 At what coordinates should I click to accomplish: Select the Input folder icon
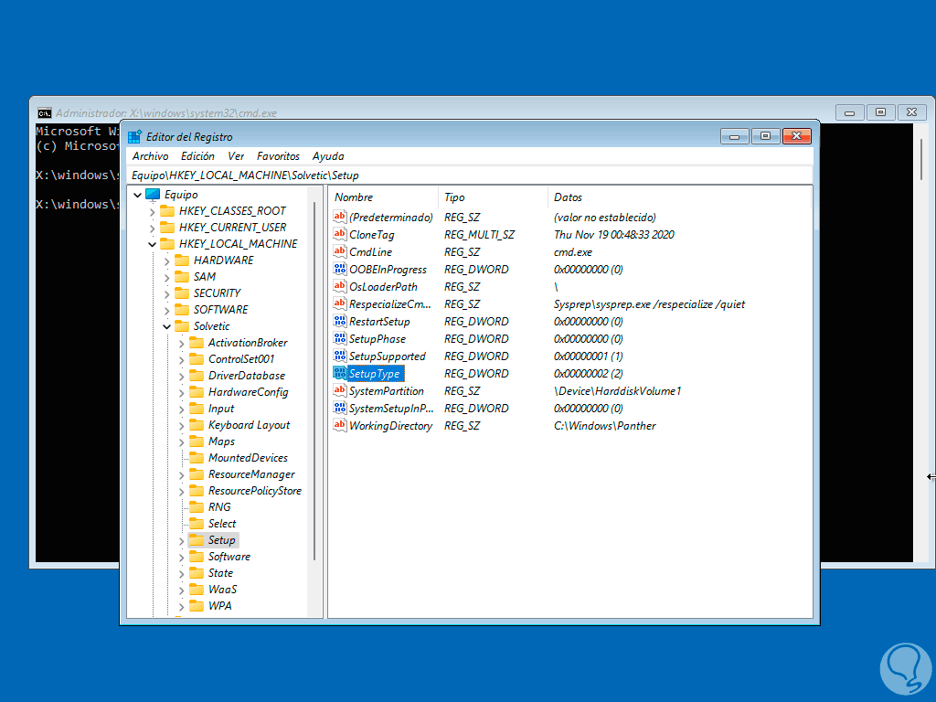pyautogui.click(x=197, y=409)
